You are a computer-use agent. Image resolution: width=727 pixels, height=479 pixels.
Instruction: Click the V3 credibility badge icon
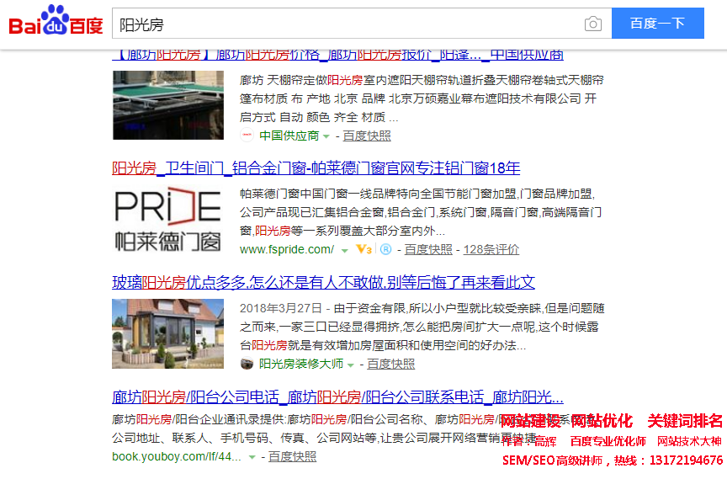click(x=364, y=249)
